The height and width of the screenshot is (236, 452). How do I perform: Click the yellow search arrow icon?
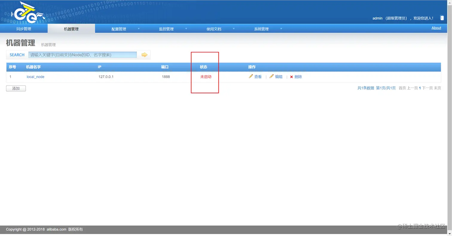click(x=145, y=55)
